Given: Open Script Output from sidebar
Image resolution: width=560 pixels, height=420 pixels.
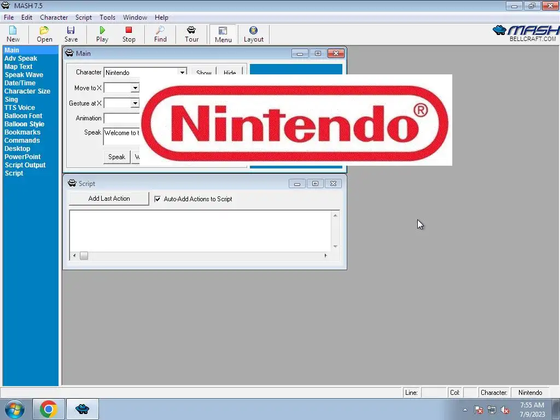Looking at the screenshot, I should (25, 165).
